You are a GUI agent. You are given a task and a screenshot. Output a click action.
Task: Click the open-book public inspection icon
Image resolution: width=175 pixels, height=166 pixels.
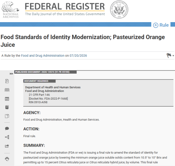coord(7,90)
